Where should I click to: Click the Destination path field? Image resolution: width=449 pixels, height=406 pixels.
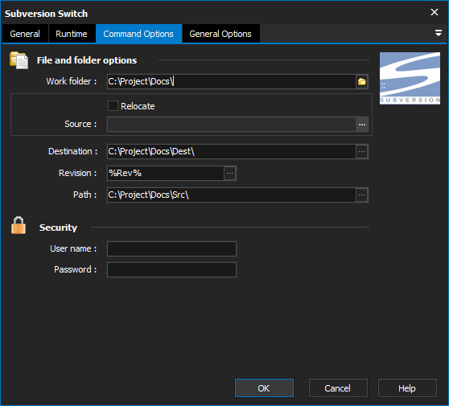click(232, 152)
